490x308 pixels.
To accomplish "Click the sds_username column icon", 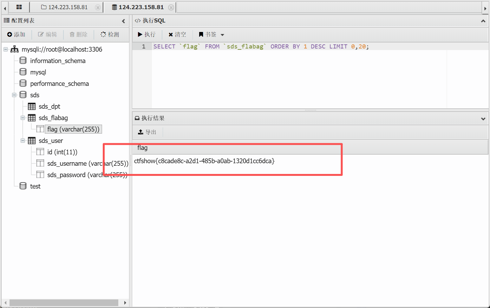I will click(40, 163).
